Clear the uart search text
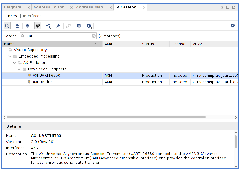This screenshot has height=169, width=239. point(94,36)
